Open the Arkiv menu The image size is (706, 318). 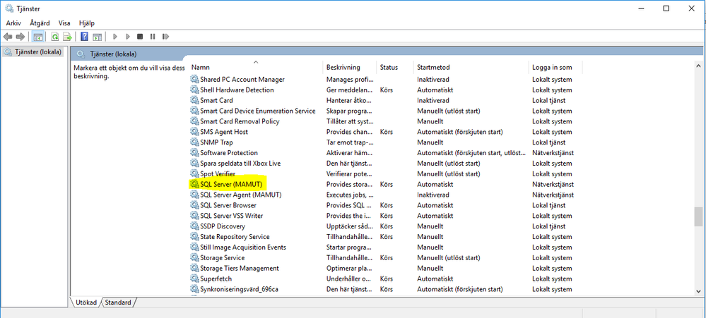(13, 23)
